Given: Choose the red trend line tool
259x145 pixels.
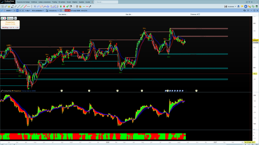Looking at the screenshot, I should point(25,6).
